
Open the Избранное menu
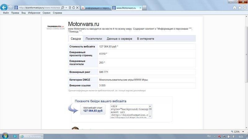click(34, 13)
